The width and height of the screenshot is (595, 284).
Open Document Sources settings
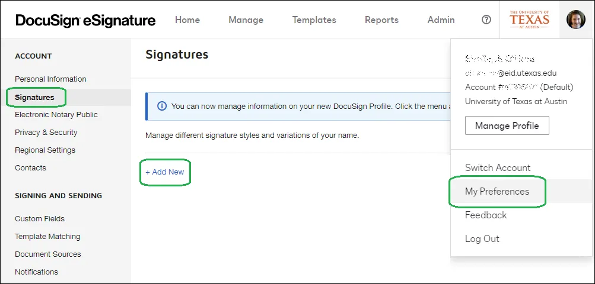48,254
